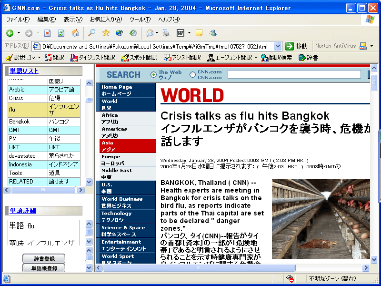Click the Edit with Word icon

click(x=180, y=33)
